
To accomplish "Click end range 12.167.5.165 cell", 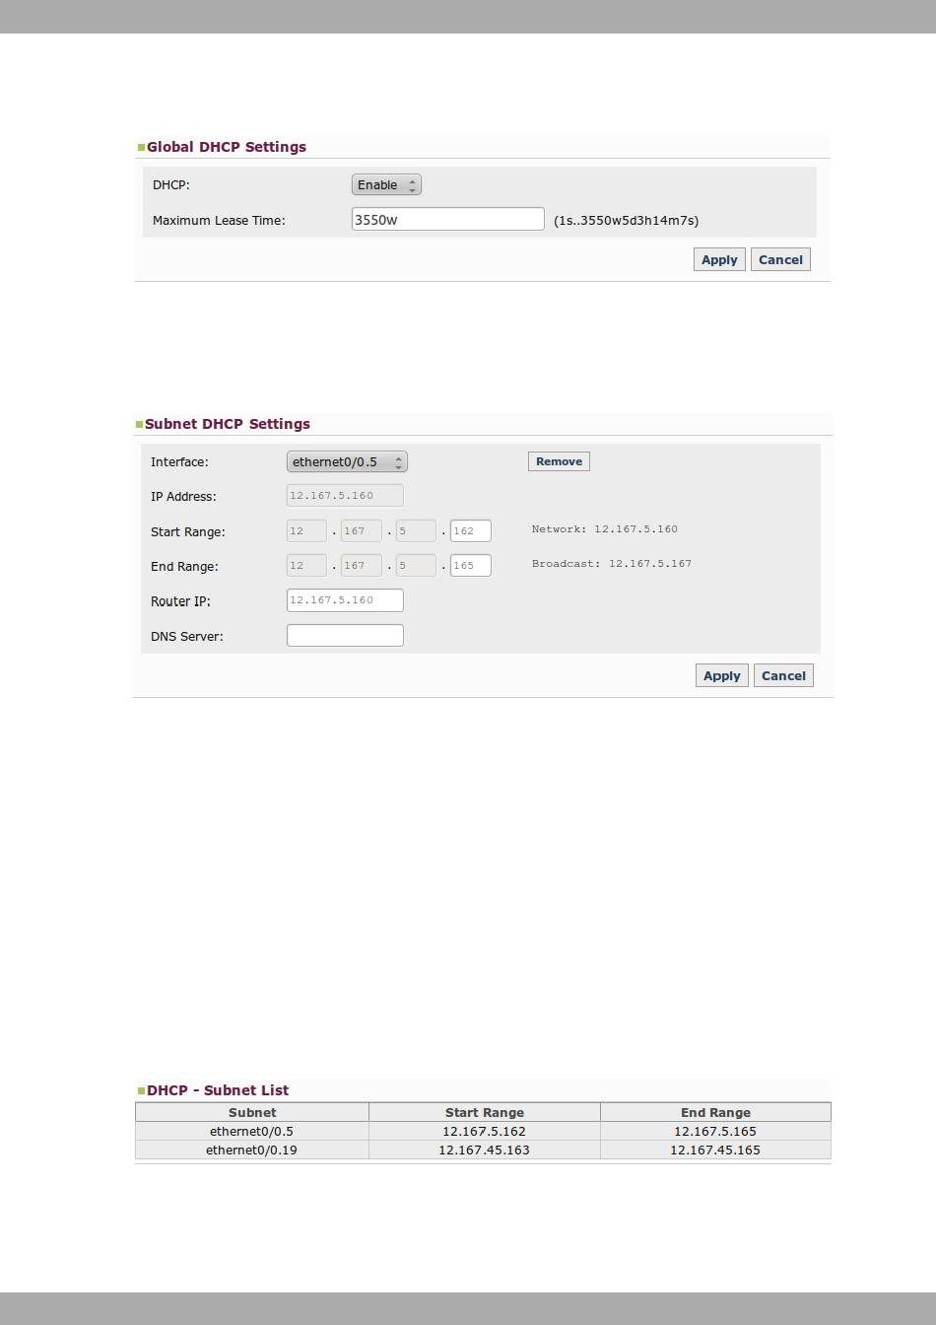I will pos(715,1131).
